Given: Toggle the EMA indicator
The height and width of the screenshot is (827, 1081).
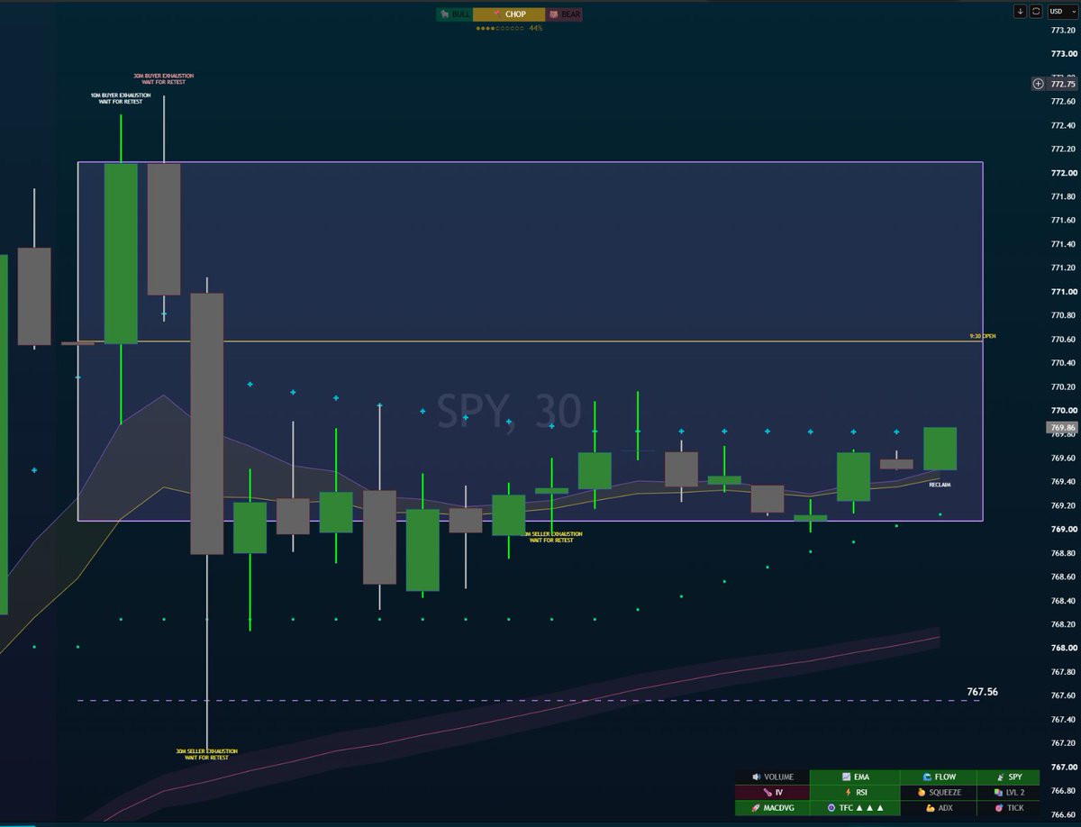Looking at the screenshot, I should (x=856, y=777).
